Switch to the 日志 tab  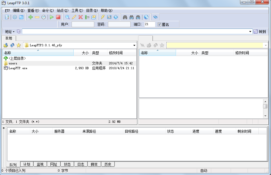(x=81, y=164)
